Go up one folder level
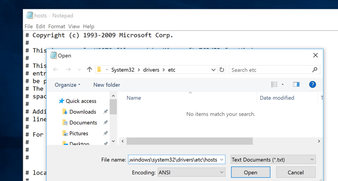The image size is (338, 181). 89,70
